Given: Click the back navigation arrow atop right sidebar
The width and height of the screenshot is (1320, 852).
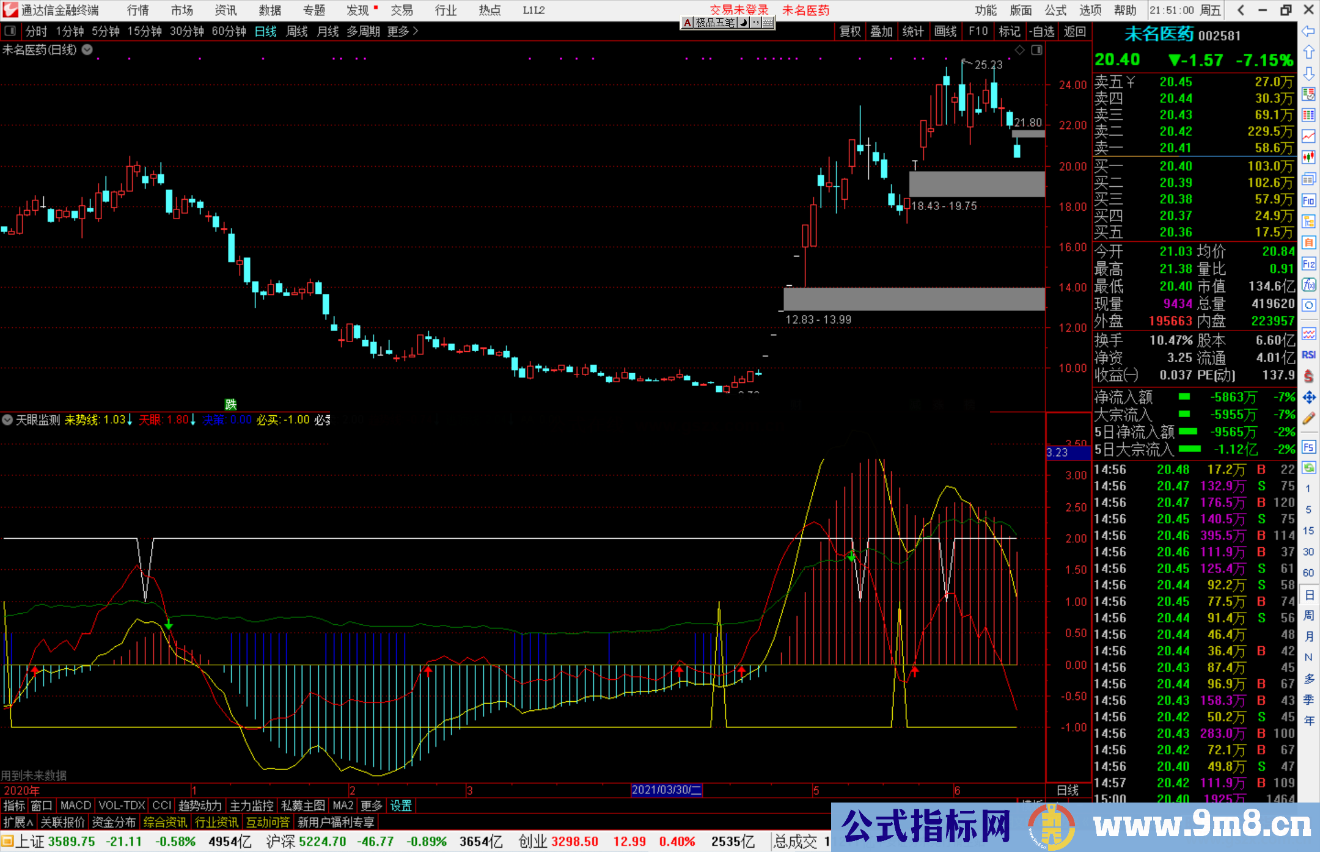Looking at the screenshot, I should pyautogui.click(x=1309, y=32).
